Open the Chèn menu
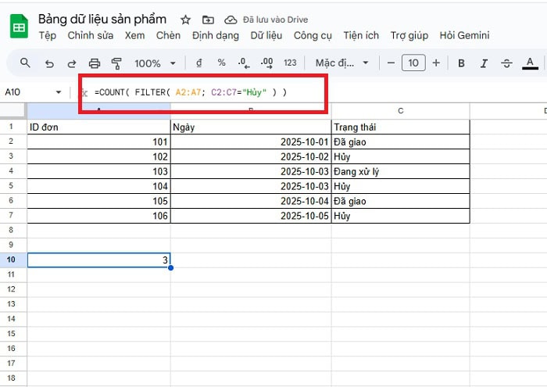This screenshot has width=547, height=387. [168, 36]
